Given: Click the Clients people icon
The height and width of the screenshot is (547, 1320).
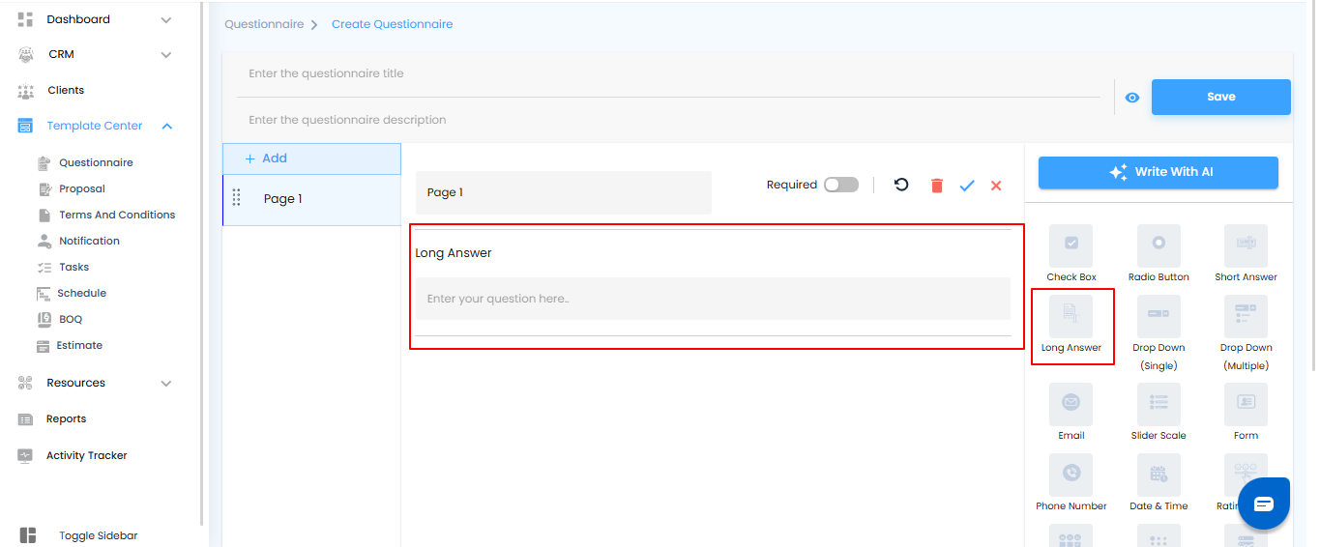Looking at the screenshot, I should coord(26,91).
